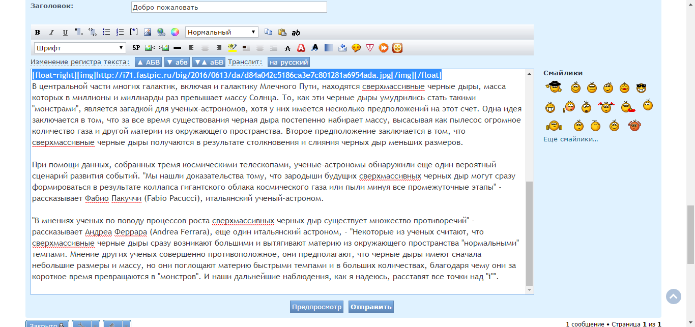The width and height of the screenshot is (695, 327).
Task: Insert the girl smiley with red bows
Action: (606, 107)
